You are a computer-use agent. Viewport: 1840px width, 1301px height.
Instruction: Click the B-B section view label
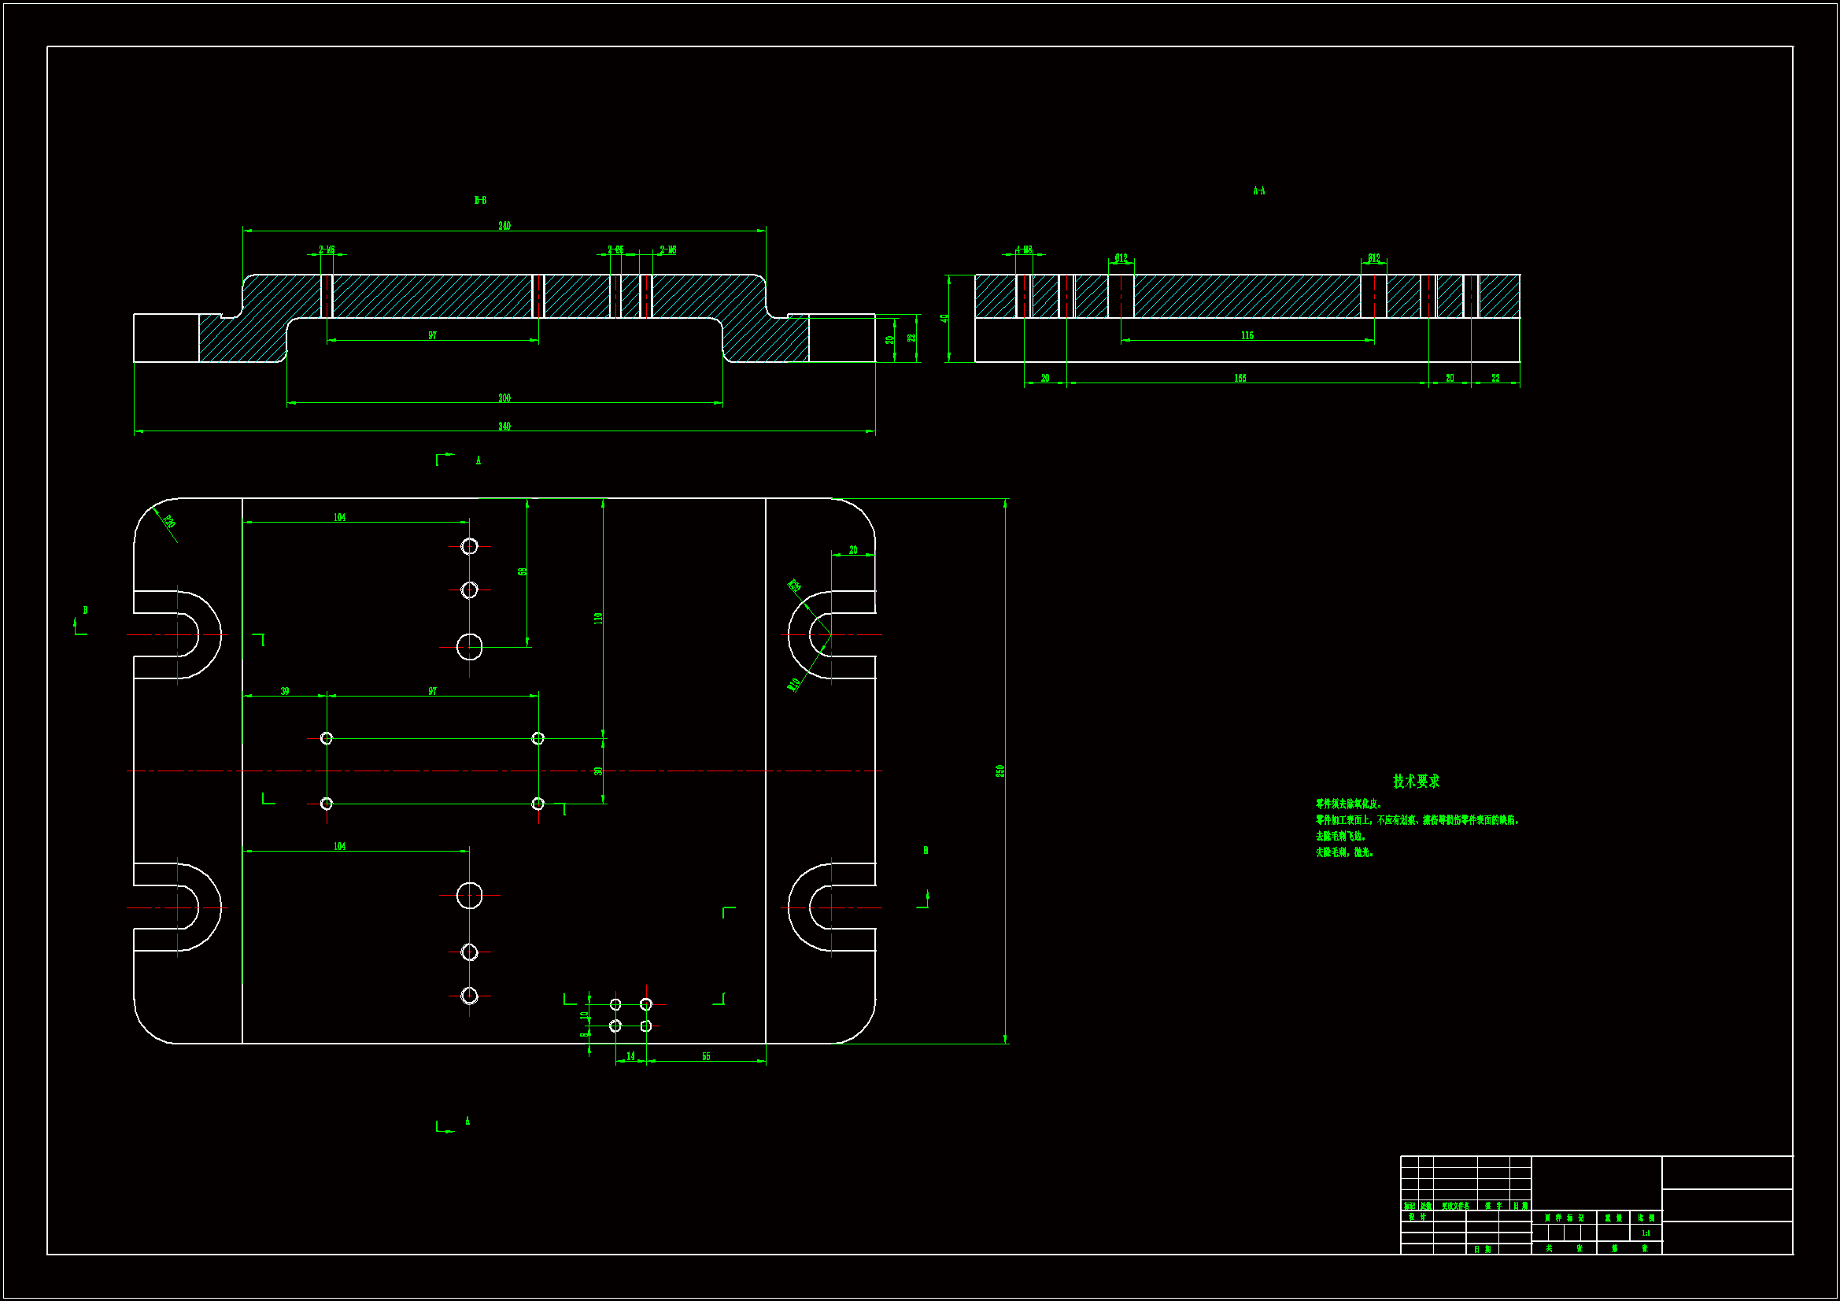[x=480, y=201]
